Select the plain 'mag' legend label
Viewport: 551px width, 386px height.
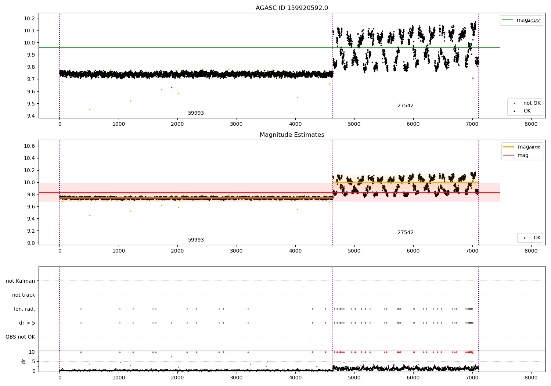523,156
